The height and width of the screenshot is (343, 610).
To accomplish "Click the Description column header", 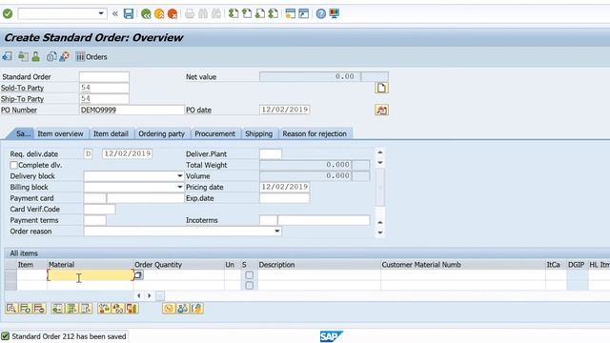I will pos(318,265).
